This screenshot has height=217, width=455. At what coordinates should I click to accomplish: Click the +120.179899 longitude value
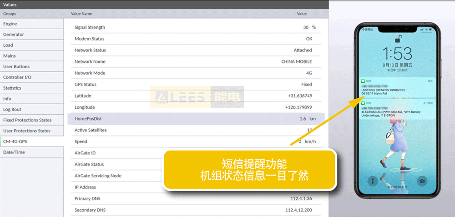[x=298, y=107]
